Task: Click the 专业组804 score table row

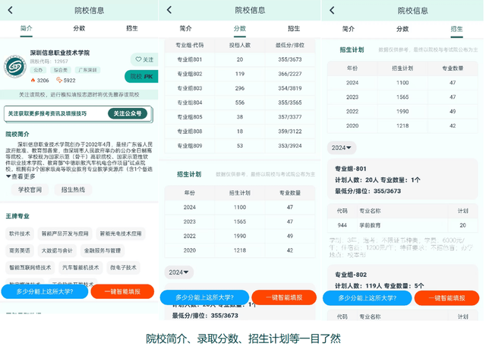Action: click(x=240, y=103)
